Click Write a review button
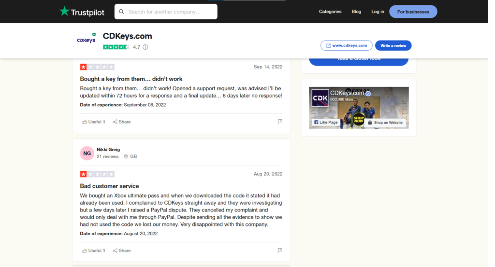This screenshot has height=267, width=495. click(x=393, y=45)
